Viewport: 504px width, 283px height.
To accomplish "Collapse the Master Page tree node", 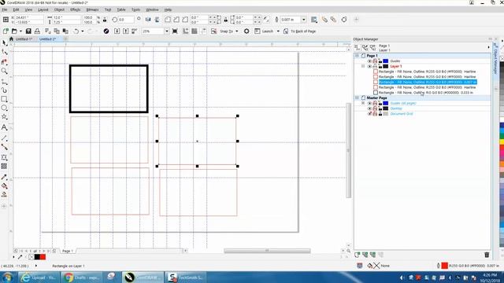I will click(357, 97).
